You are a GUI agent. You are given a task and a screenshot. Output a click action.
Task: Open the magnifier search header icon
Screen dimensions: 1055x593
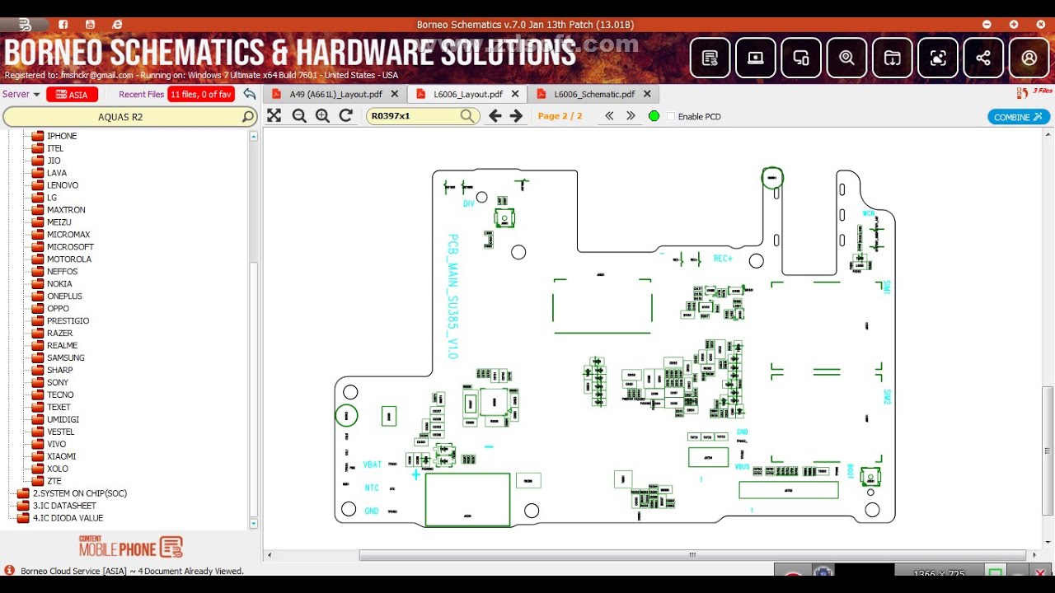point(847,58)
